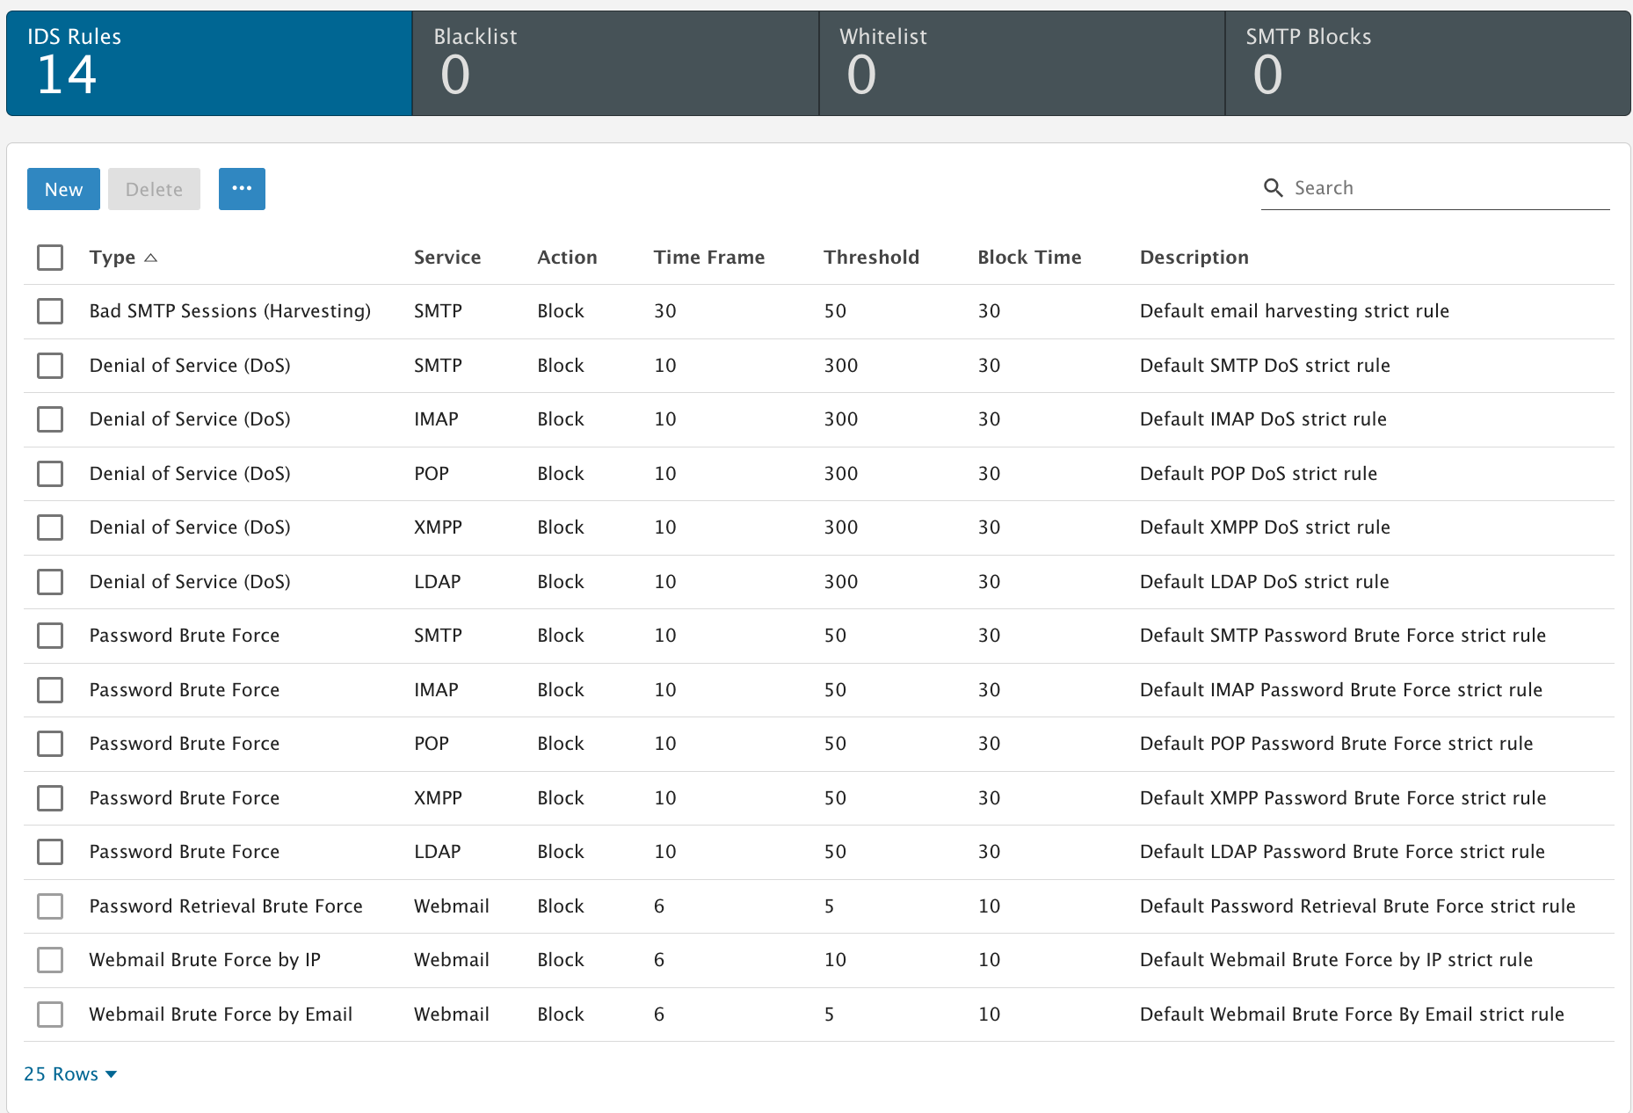Toggle the select-all checkbox in header
Image resolution: width=1633 pixels, height=1113 pixels.
(x=50, y=258)
